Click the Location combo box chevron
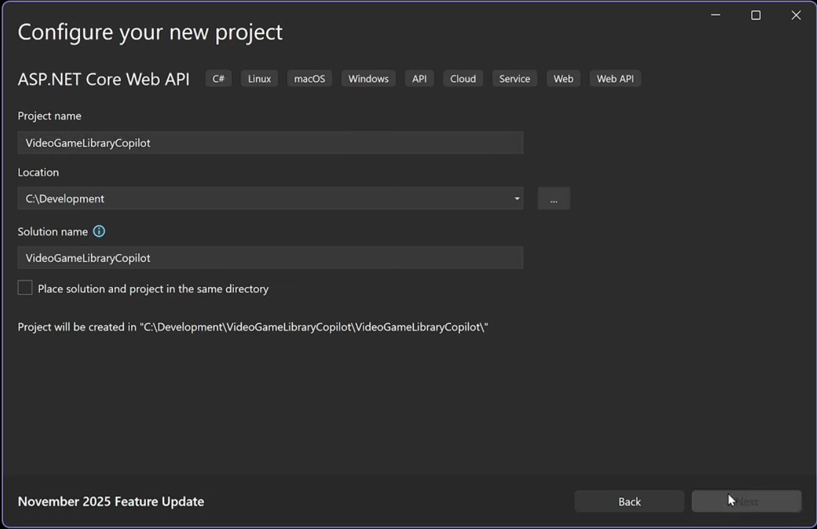 pos(517,198)
